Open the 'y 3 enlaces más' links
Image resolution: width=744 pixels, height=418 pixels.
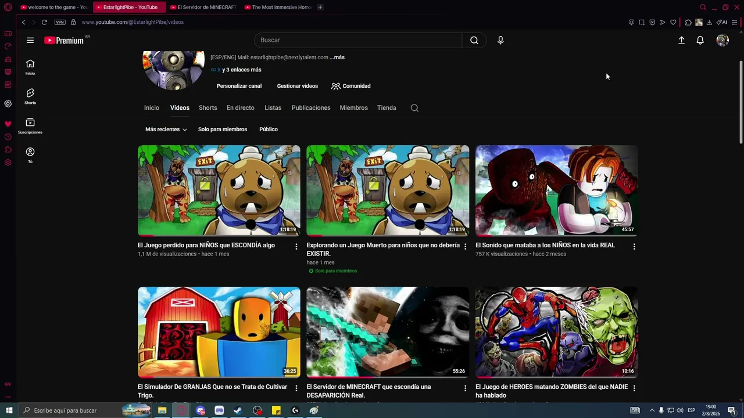tap(242, 70)
